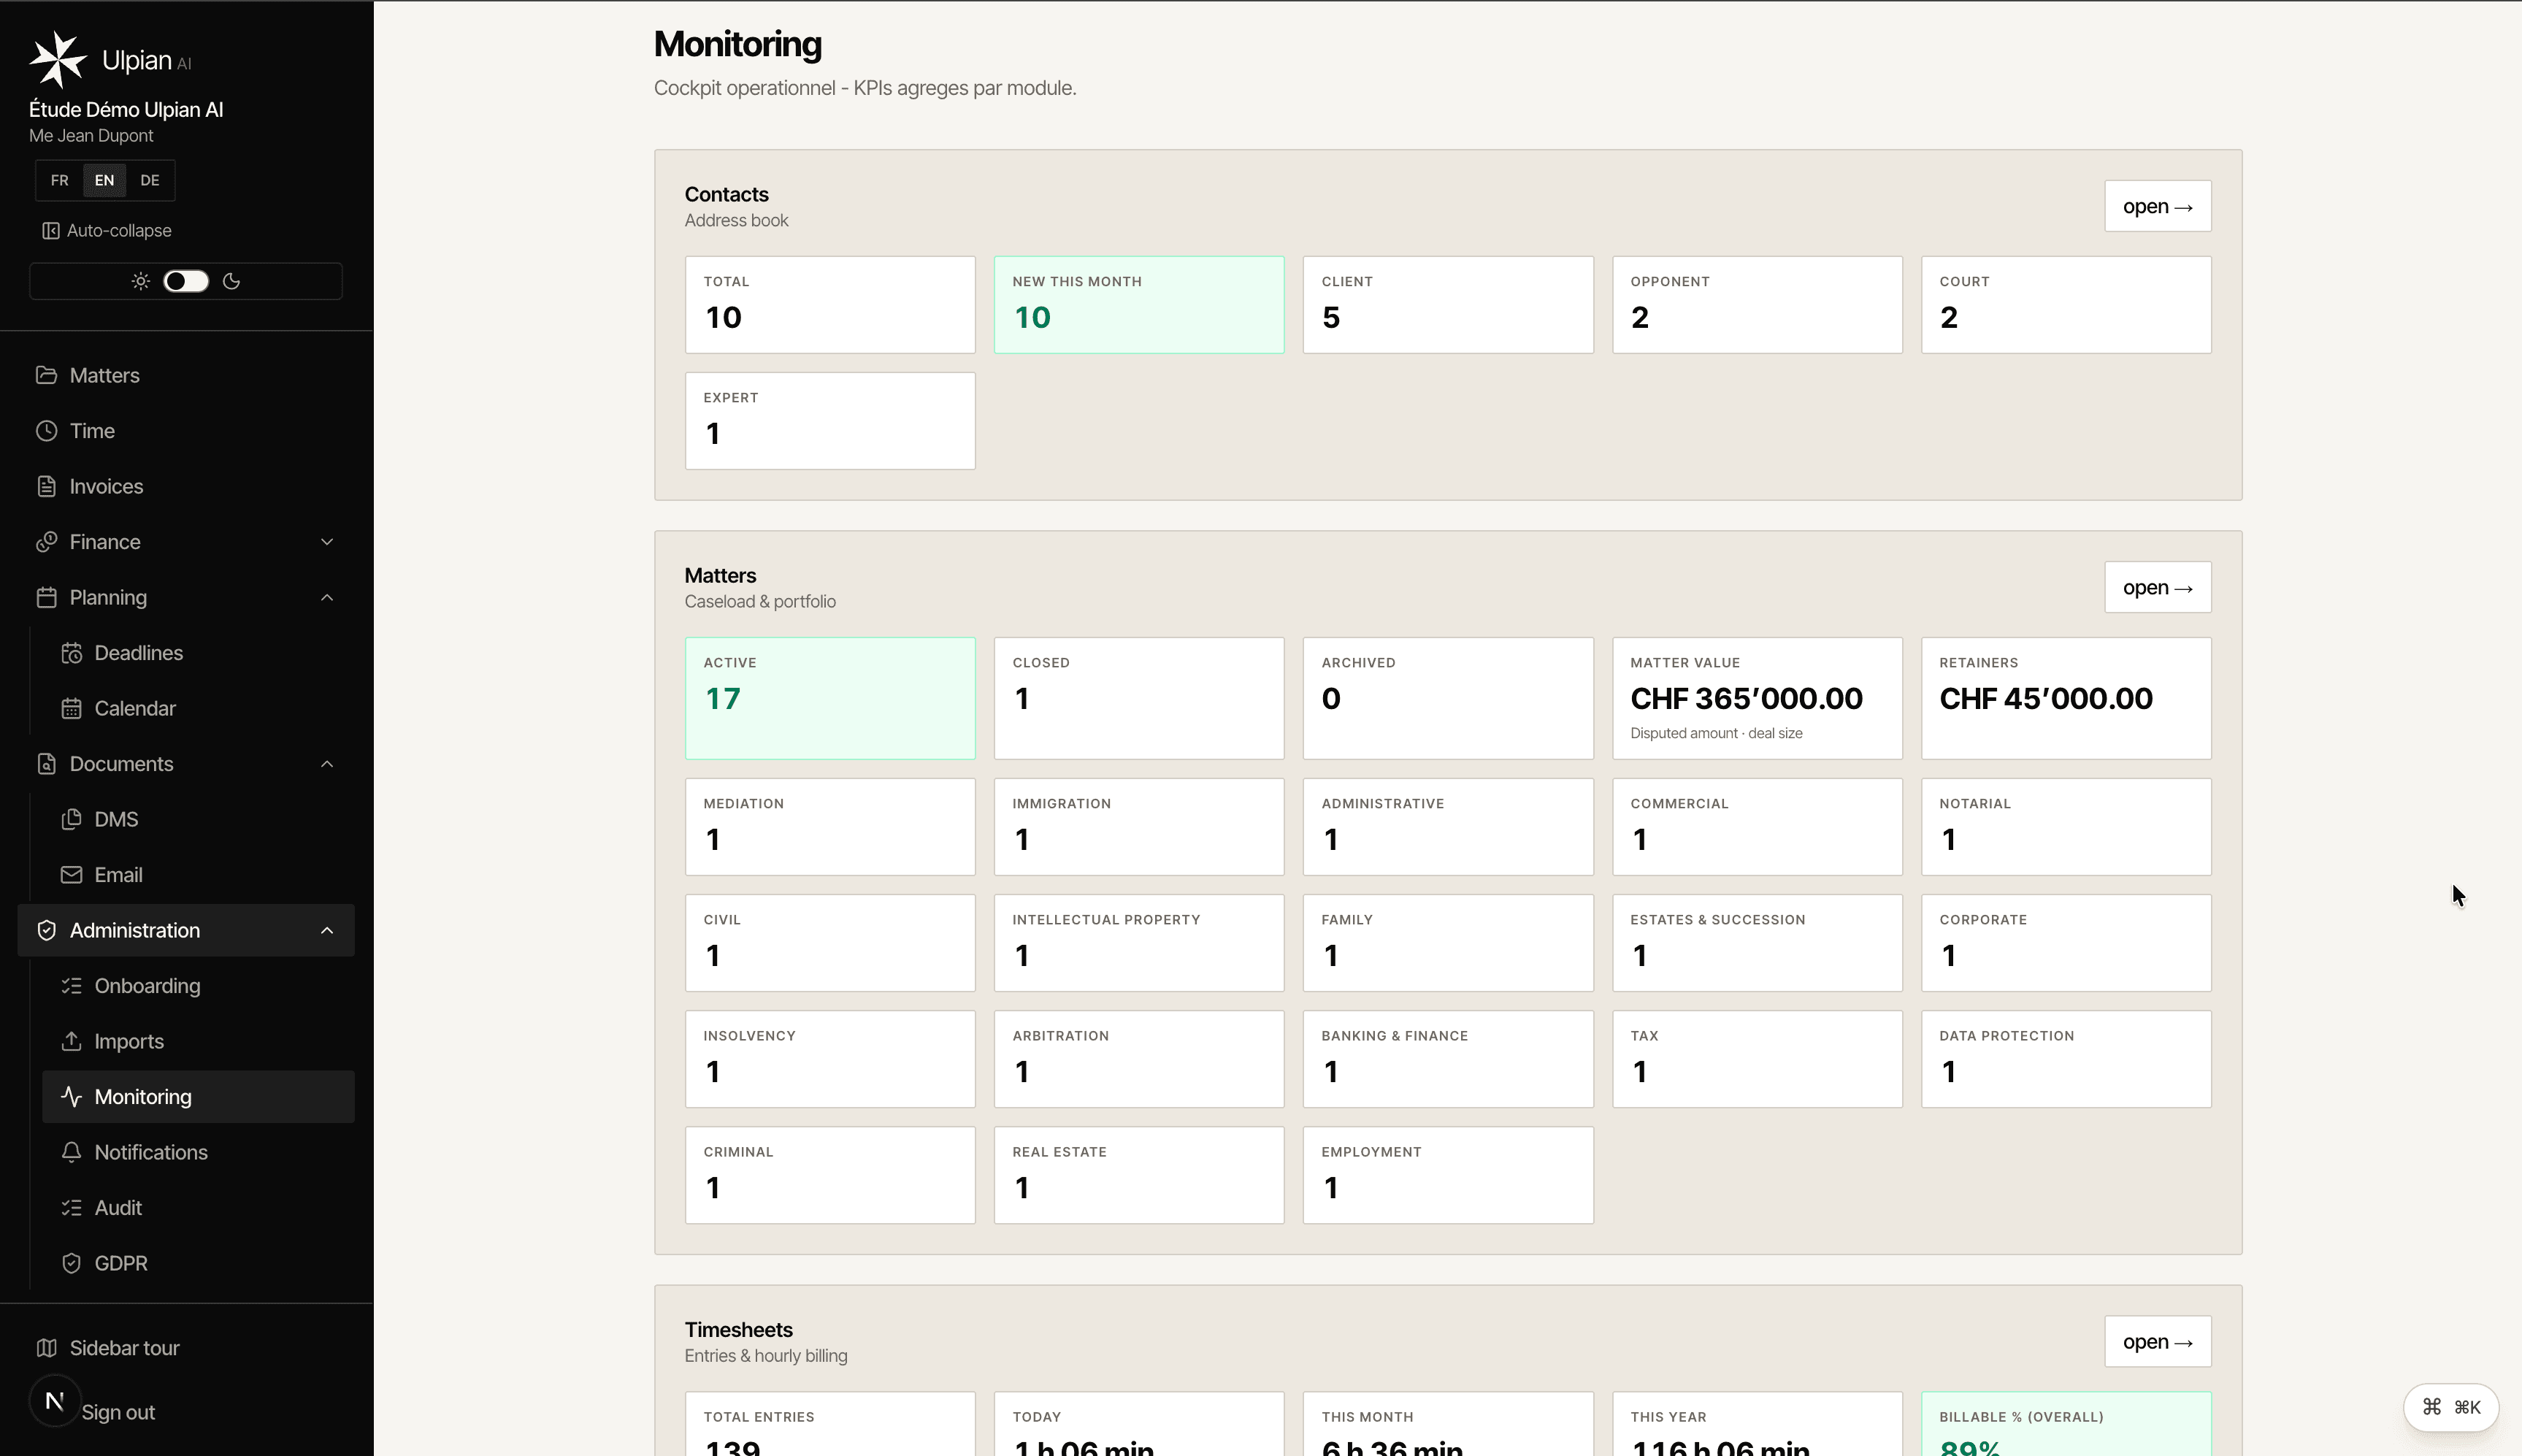
Task: Select the EN language option
Action: [104, 180]
